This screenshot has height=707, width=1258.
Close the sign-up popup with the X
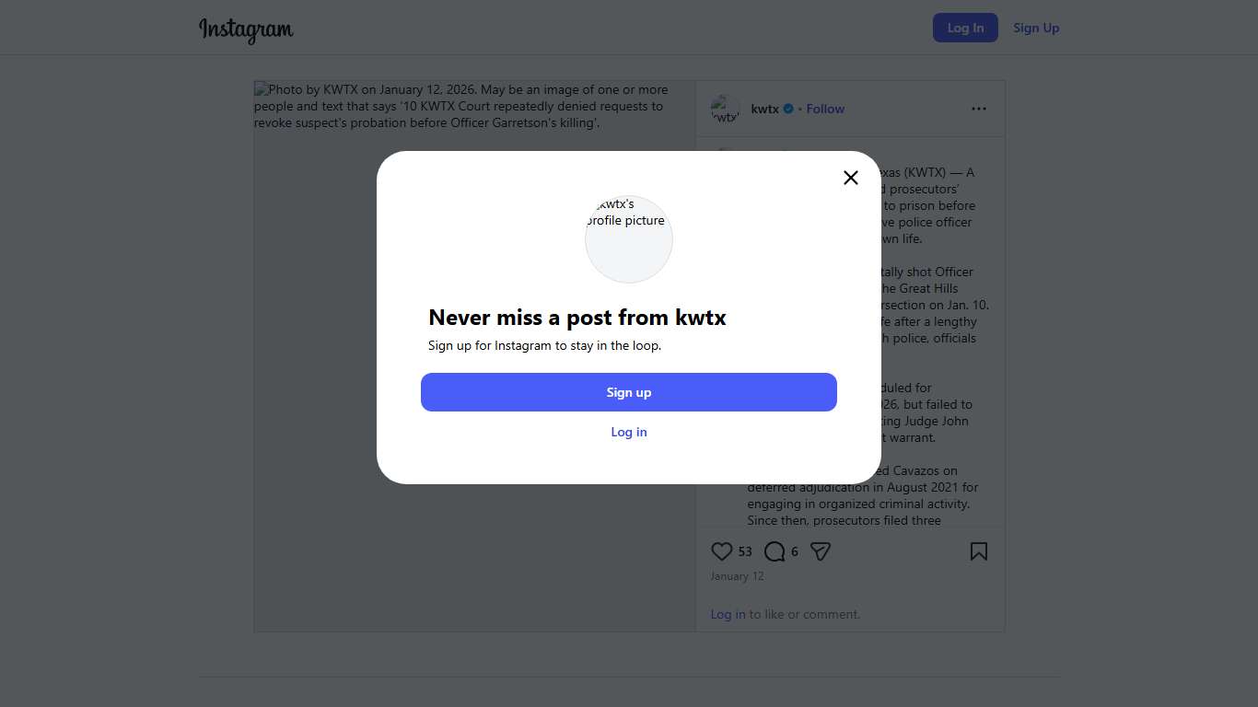click(x=851, y=178)
